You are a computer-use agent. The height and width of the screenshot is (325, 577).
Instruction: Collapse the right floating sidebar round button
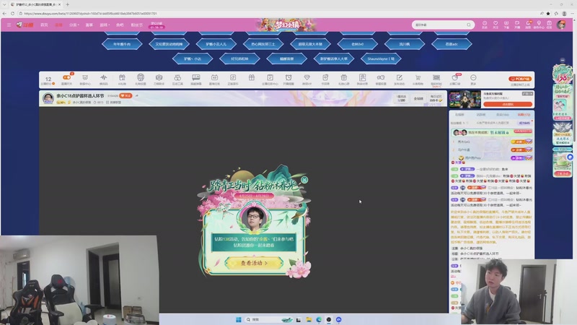pos(563,60)
